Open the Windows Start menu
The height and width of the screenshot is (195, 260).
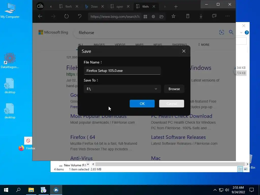coord(6,190)
